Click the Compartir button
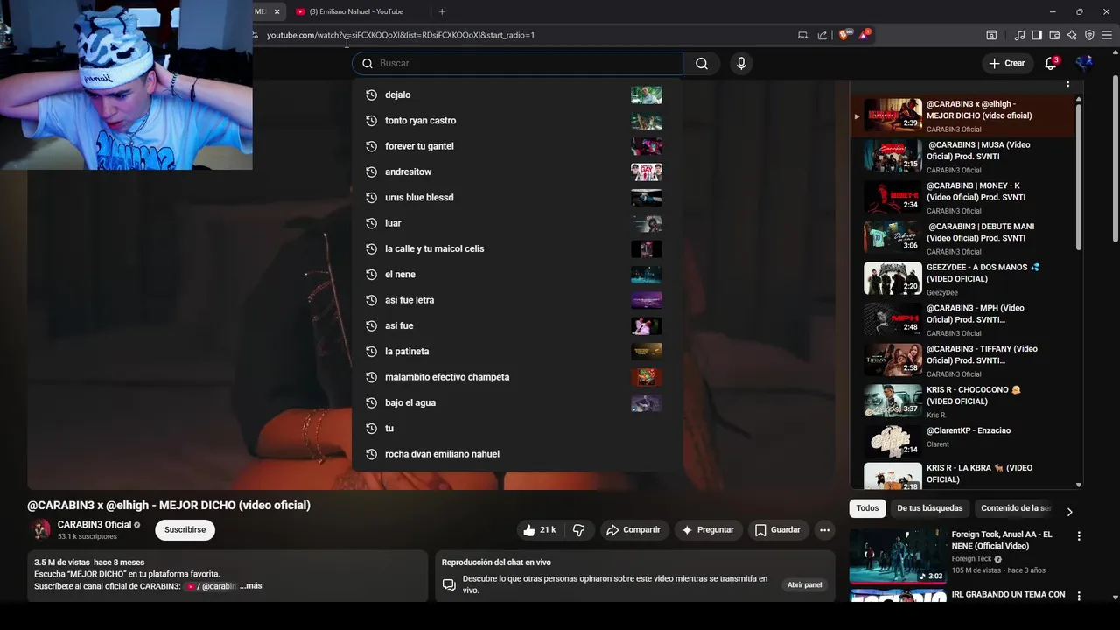The height and width of the screenshot is (630, 1120). (633, 530)
